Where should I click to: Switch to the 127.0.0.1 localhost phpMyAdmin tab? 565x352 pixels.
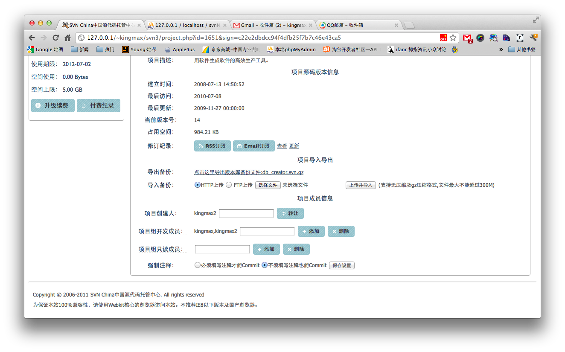point(187,25)
